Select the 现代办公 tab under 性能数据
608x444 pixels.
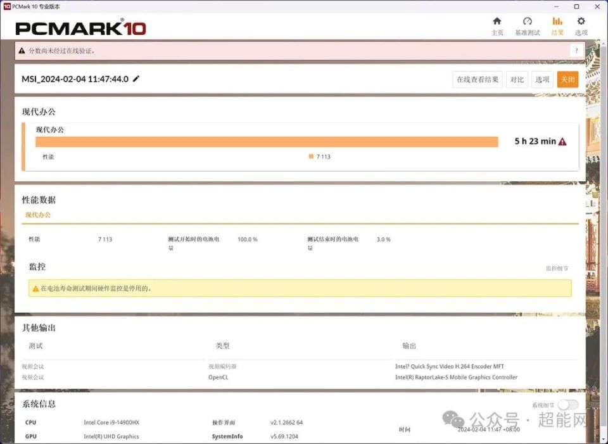(x=38, y=215)
